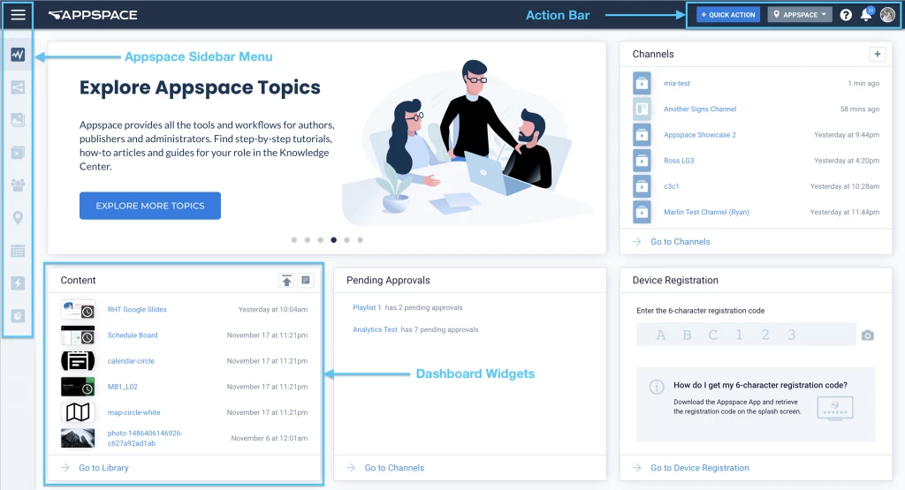The image size is (905, 490).
Task: Click the Ross LG3 channel icon
Action: [642, 161]
